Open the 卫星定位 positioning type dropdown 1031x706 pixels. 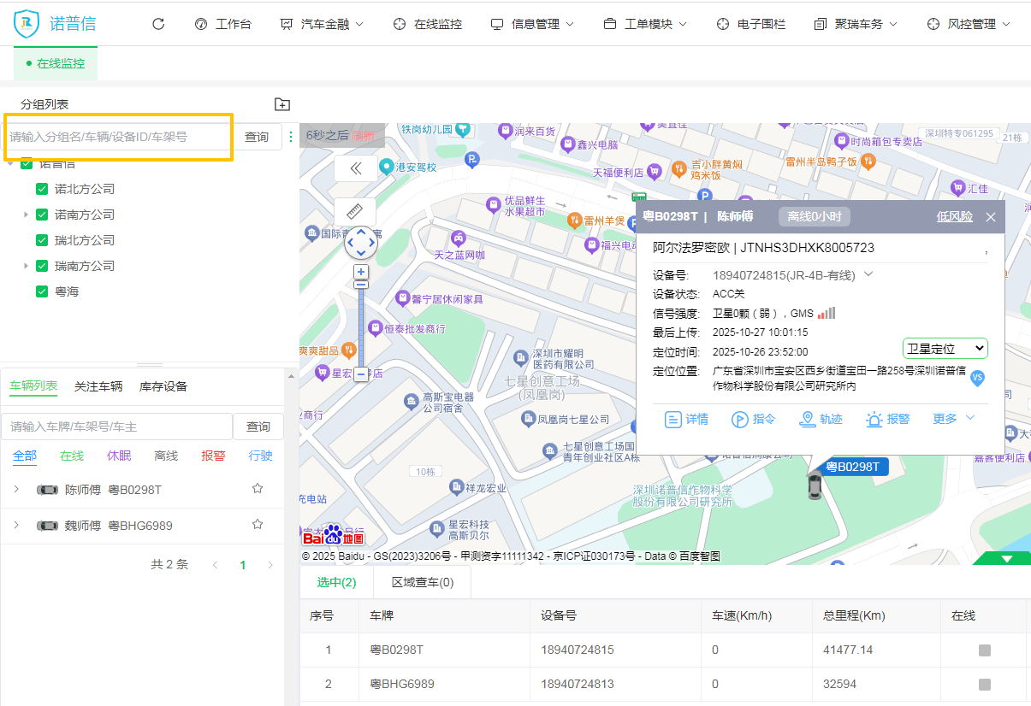tap(945, 349)
